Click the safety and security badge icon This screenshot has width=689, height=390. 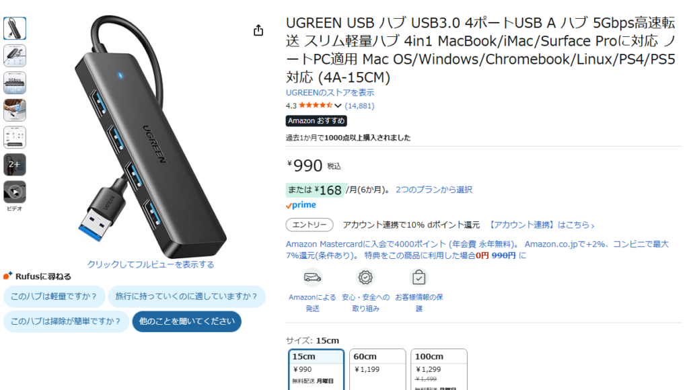tap(365, 278)
